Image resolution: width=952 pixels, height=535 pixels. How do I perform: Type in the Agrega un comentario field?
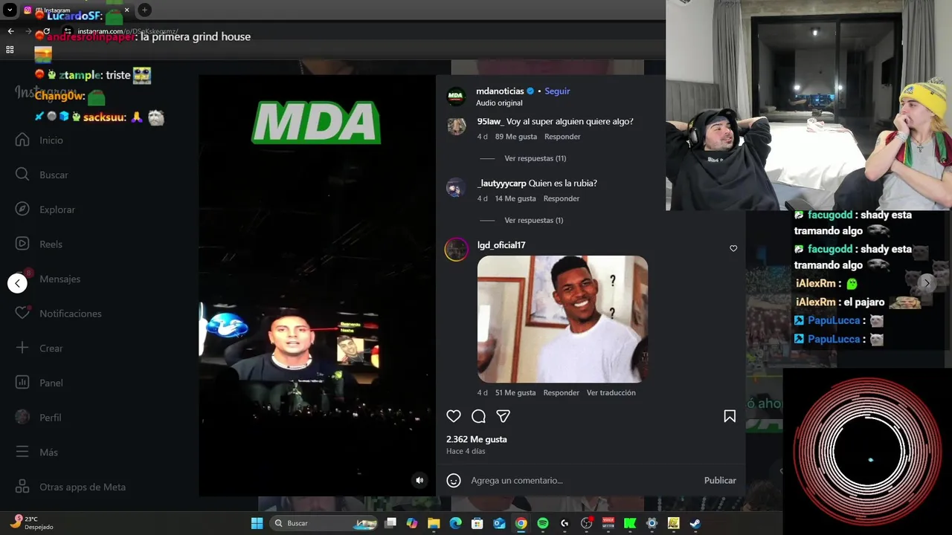point(584,481)
